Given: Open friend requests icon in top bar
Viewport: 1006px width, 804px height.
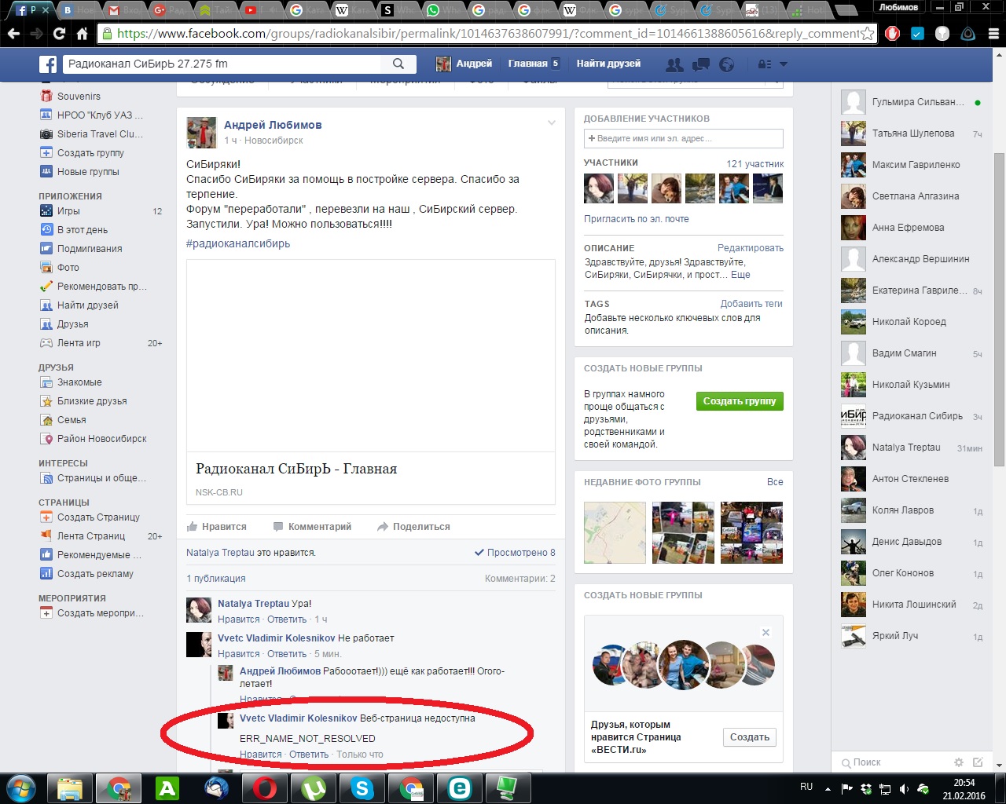Looking at the screenshot, I should coord(674,64).
